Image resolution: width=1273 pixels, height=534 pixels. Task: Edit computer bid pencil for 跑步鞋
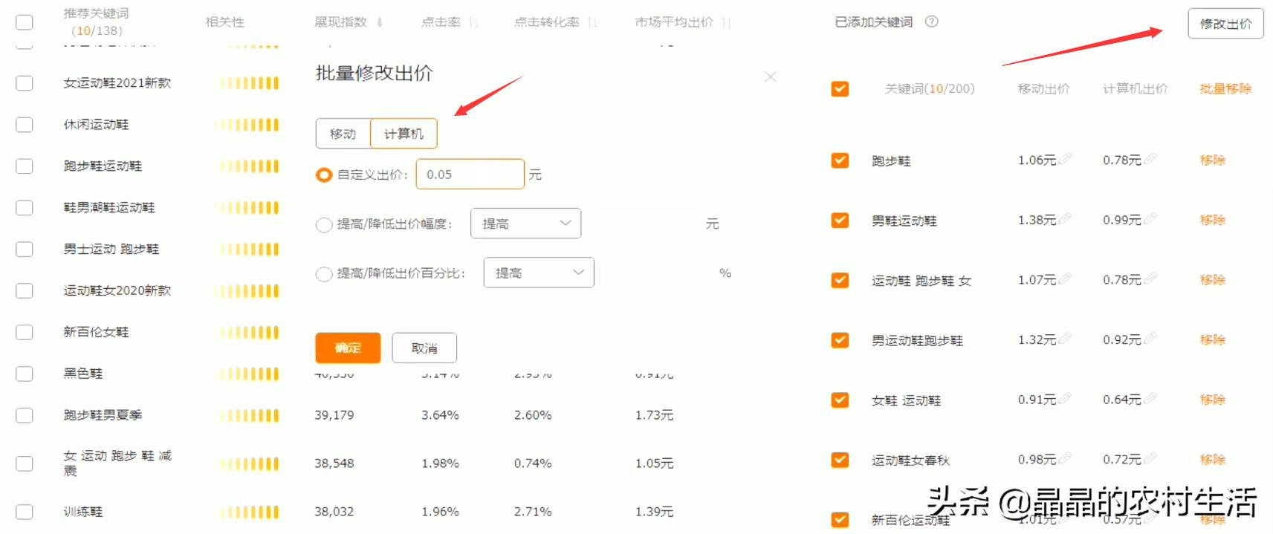pyautogui.click(x=1150, y=159)
